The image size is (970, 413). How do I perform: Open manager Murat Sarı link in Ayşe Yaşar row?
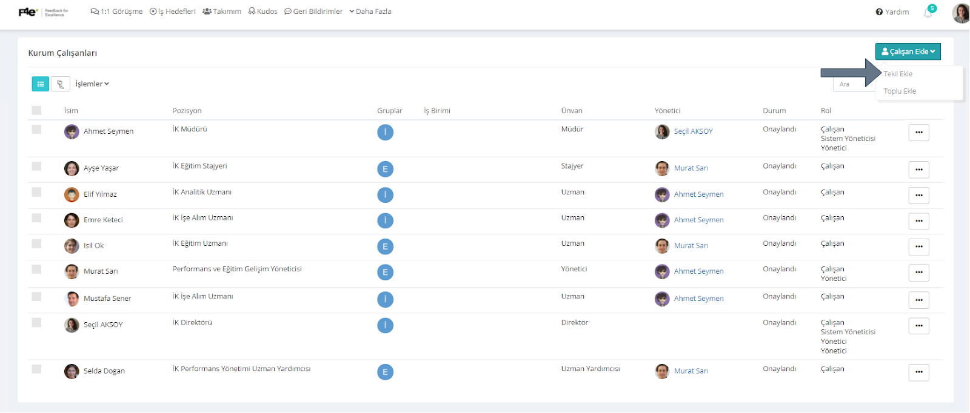click(x=691, y=168)
